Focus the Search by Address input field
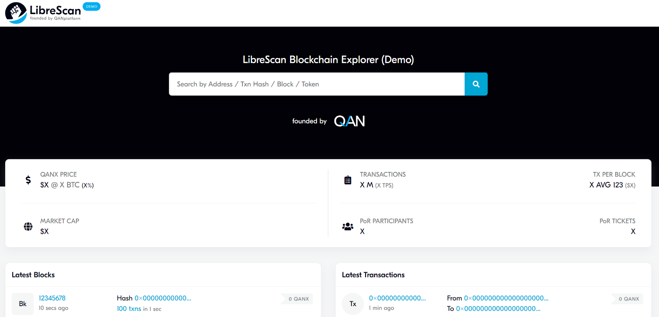The image size is (659, 317). [317, 84]
